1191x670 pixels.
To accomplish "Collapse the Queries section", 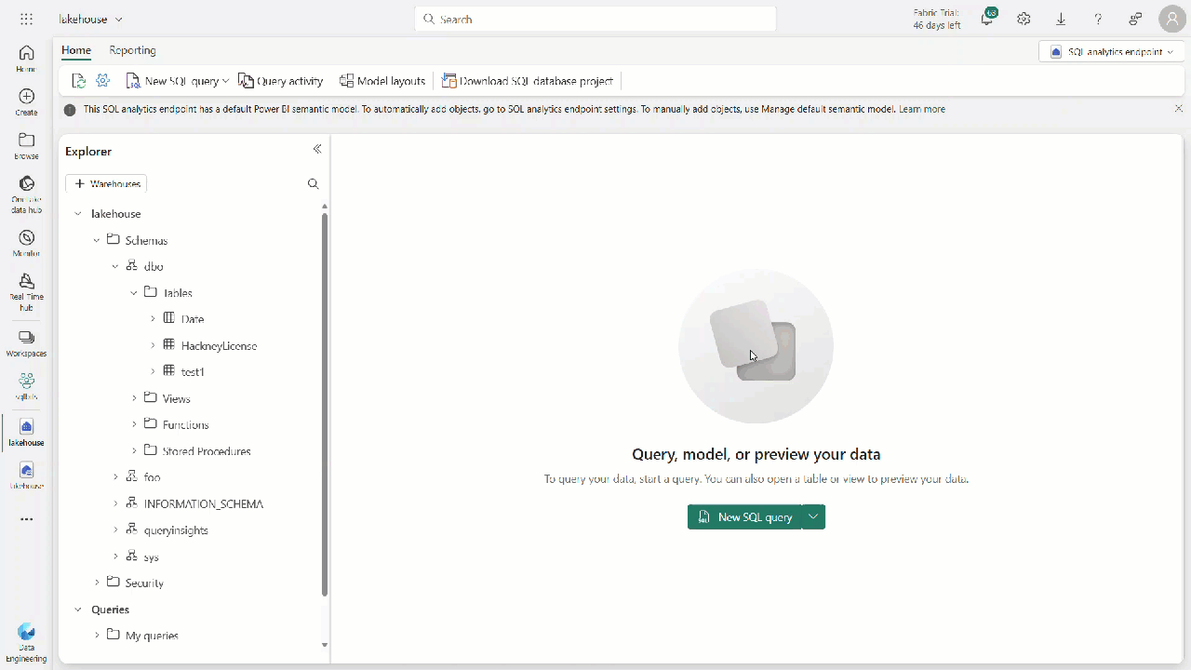I will tap(78, 610).
